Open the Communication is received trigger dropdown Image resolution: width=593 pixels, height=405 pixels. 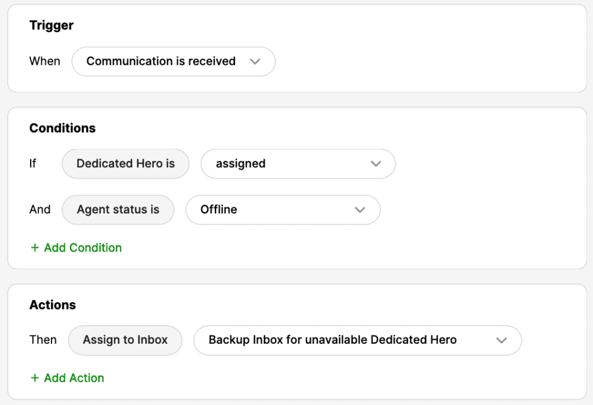[174, 61]
